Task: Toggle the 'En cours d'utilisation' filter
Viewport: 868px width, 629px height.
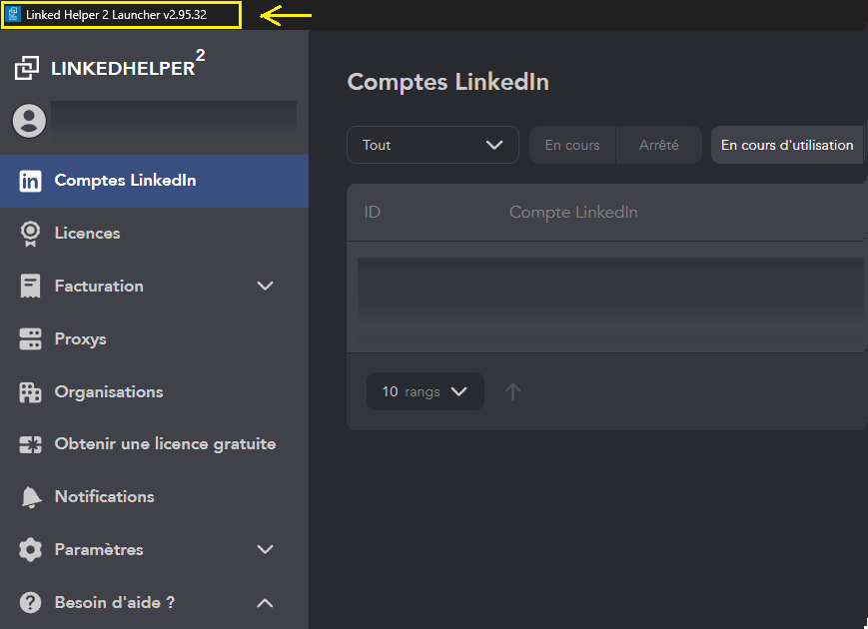Action: point(787,145)
